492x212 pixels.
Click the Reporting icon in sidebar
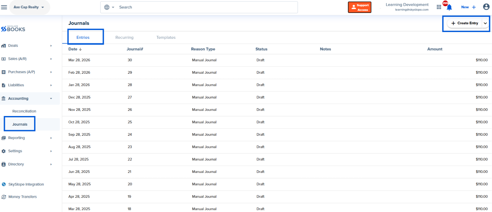[4, 138]
